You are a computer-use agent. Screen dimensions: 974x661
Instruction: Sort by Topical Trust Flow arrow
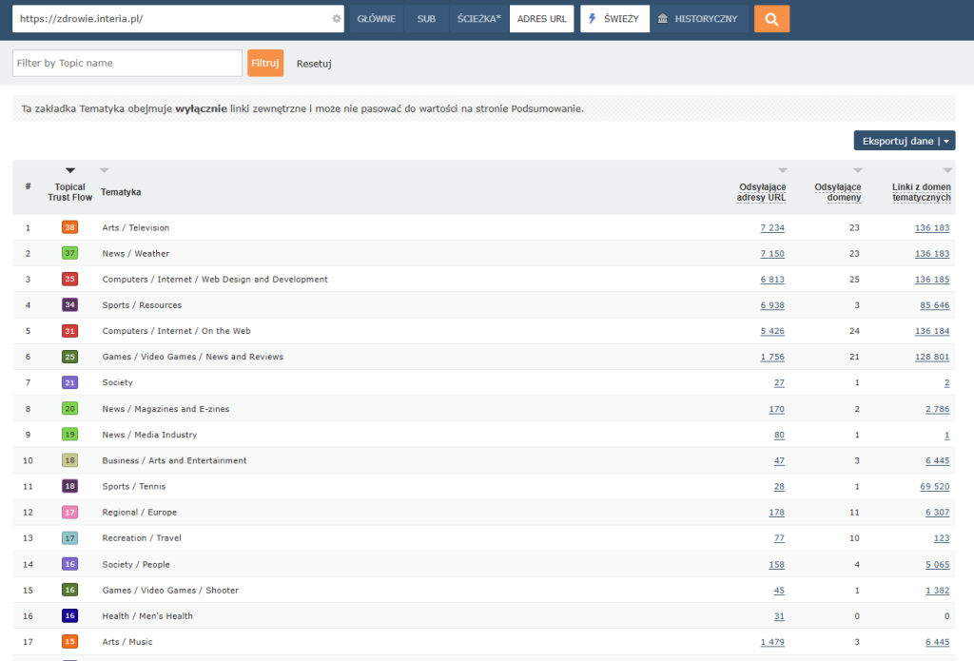tap(70, 170)
